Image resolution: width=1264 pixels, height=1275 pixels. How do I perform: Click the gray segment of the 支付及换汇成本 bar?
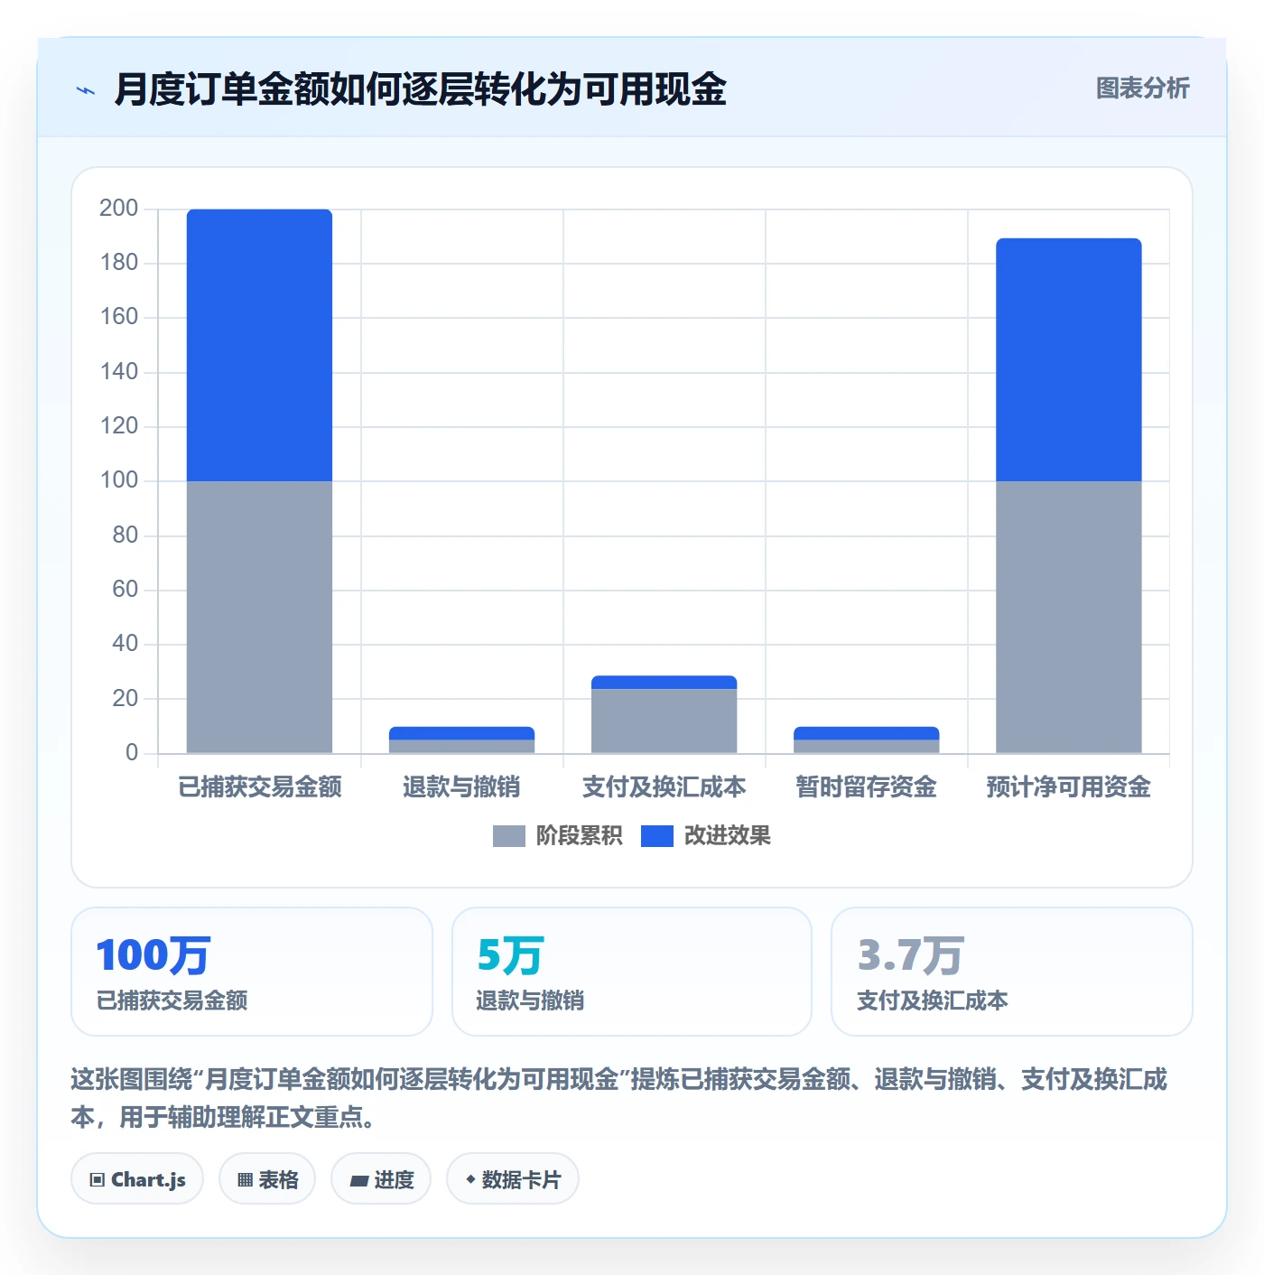click(664, 721)
